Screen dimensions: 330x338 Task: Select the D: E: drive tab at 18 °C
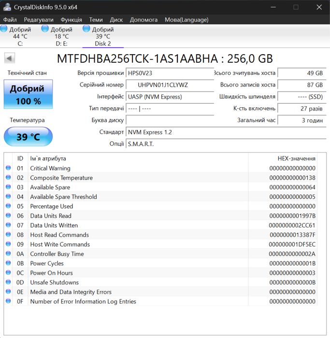61,36
